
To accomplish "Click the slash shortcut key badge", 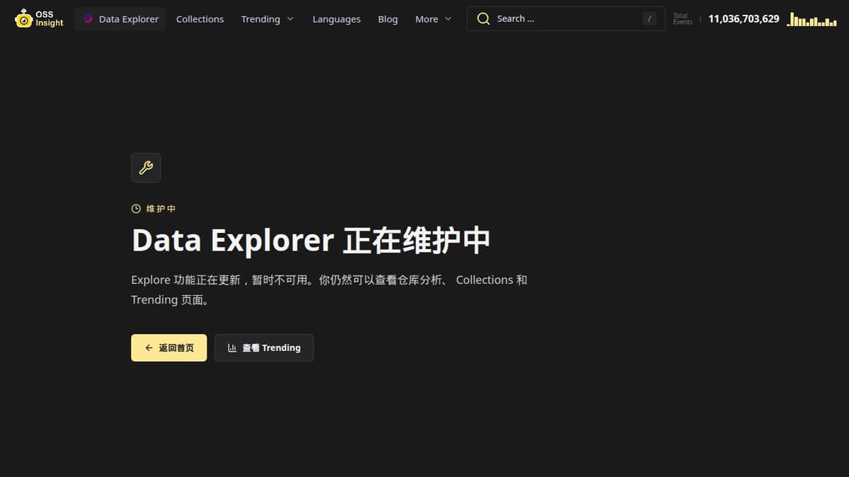I will tap(649, 19).
